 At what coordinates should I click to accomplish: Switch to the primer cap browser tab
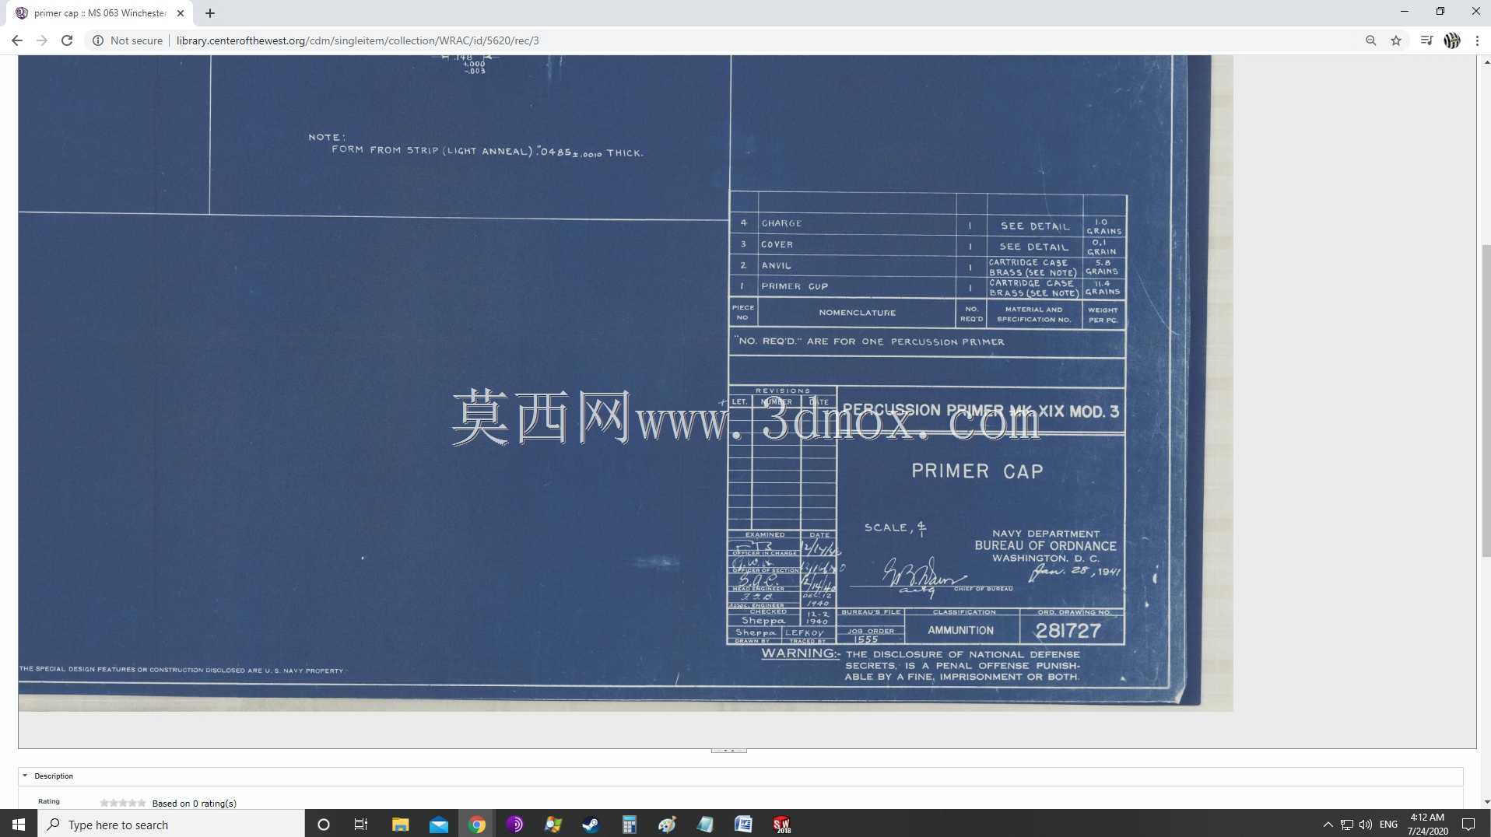point(100,13)
